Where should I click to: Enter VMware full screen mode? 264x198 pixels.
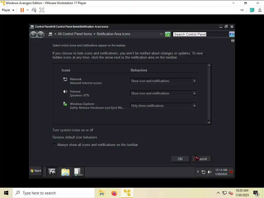pyautogui.click(x=42, y=10)
